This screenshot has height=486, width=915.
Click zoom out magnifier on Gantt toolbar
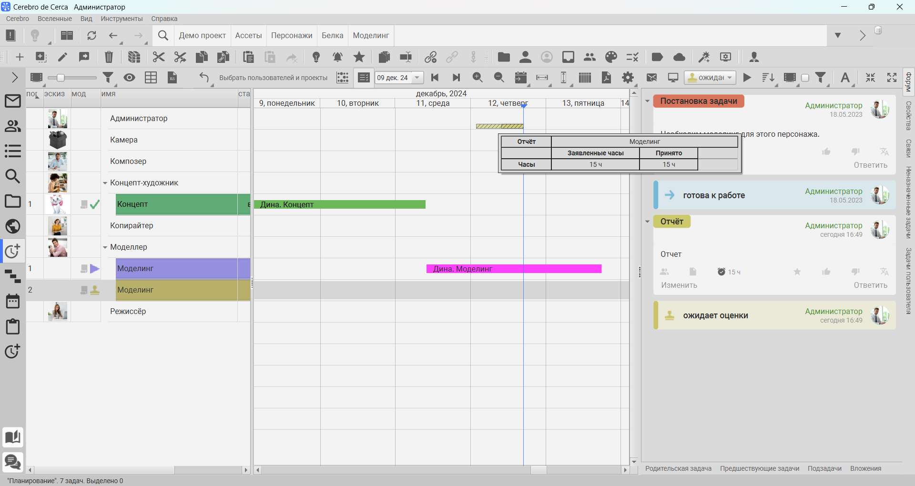[499, 78]
